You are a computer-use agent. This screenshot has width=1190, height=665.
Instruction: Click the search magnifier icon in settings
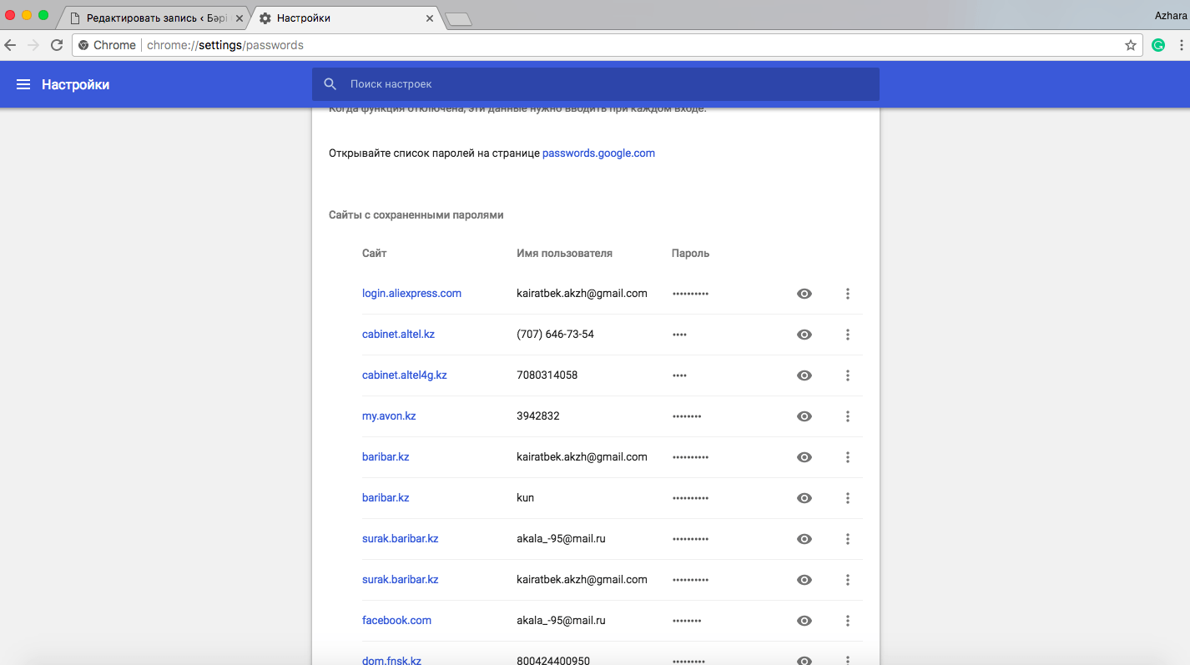pyautogui.click(x=330, y=84)
